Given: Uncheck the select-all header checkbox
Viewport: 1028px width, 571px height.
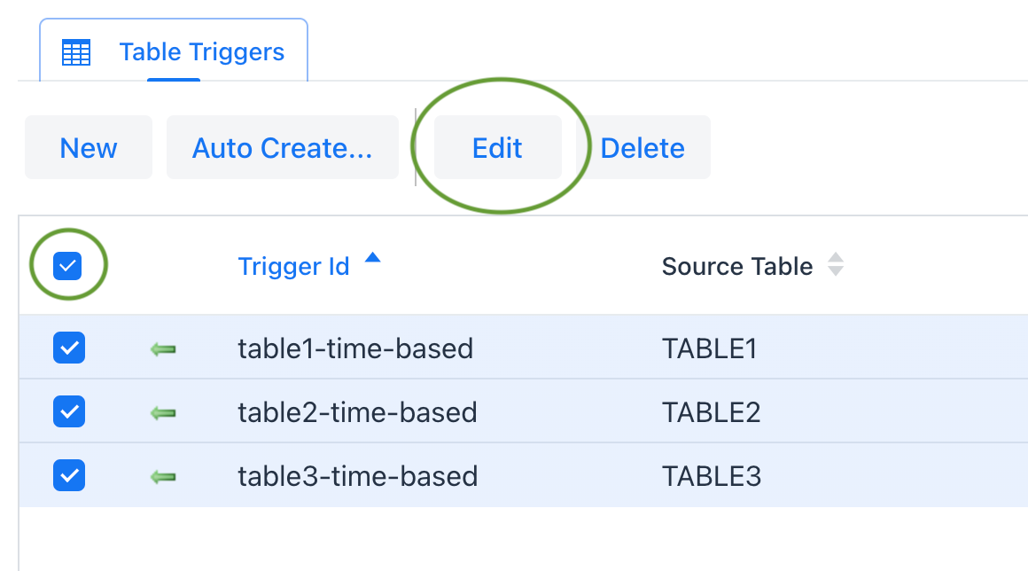Looking at the screenshot, I should (67, 265).
